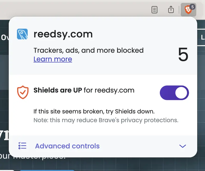The width and height of the screenshot is (205, 171).
Task: Click the share icon in toolbar
Action: click(171, 10)
